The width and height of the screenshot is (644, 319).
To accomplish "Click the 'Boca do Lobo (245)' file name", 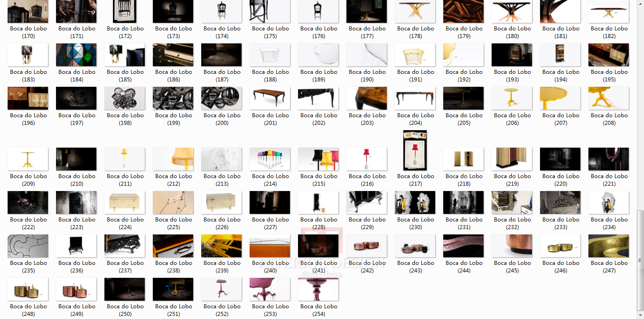I will (x=512, y=267).
